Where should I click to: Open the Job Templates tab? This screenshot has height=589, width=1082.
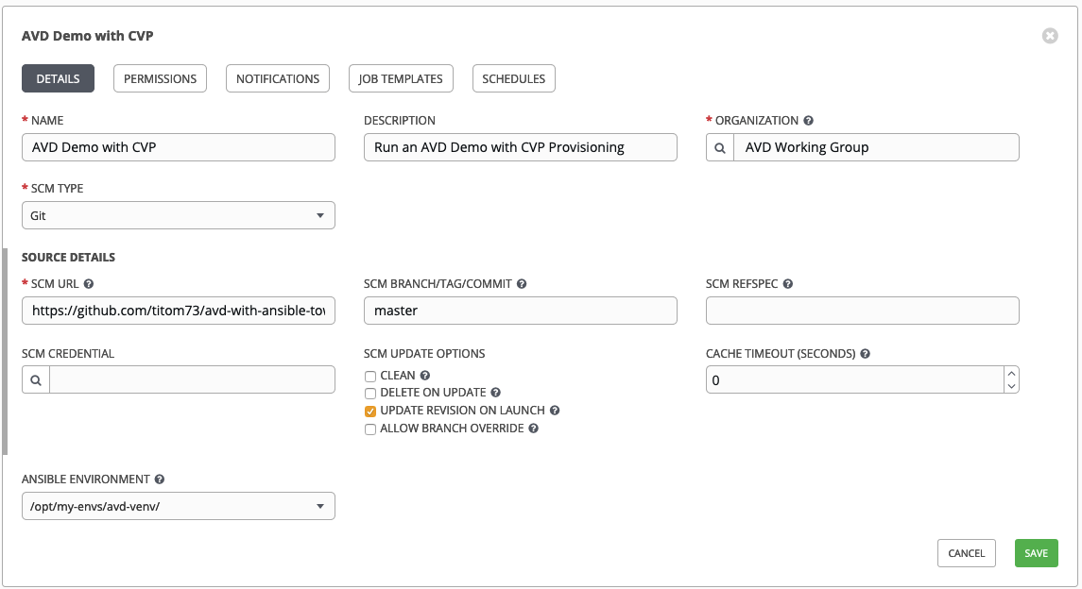401,78
